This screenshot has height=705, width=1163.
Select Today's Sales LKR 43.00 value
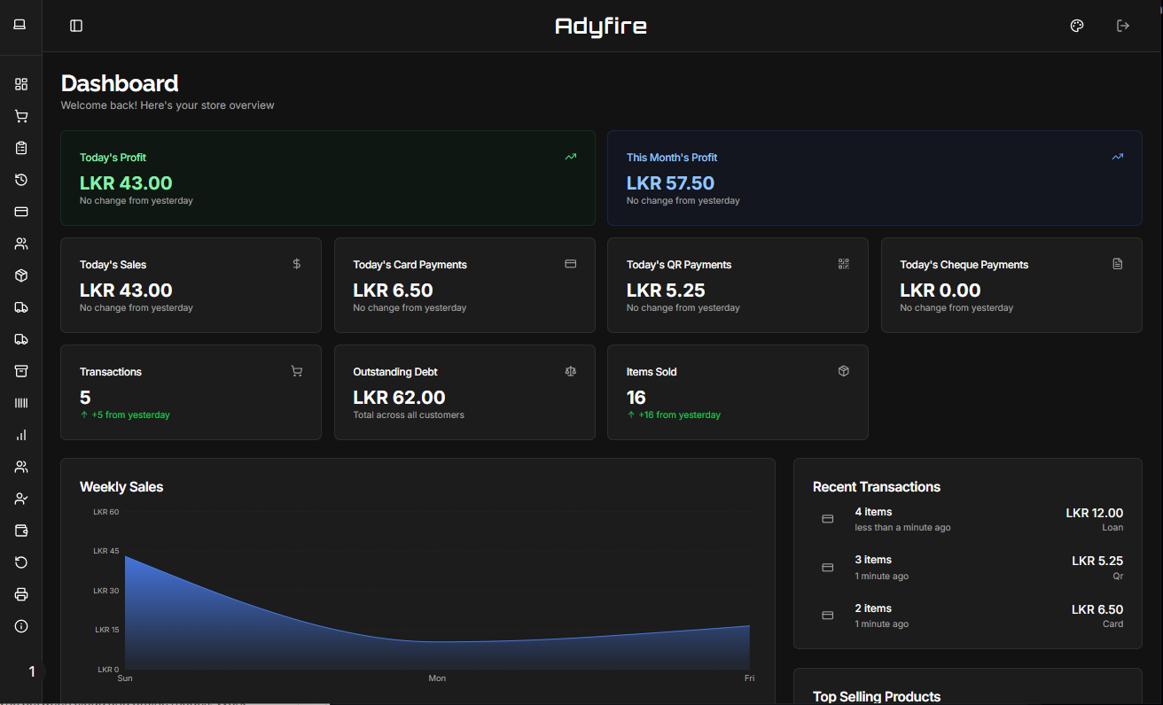point(126,291)
